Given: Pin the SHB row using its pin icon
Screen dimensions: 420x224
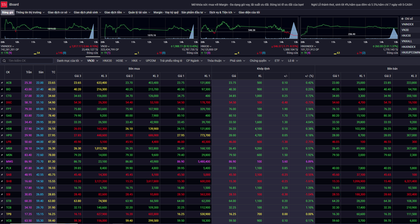Looking at the screenshot, I should 2,181.
